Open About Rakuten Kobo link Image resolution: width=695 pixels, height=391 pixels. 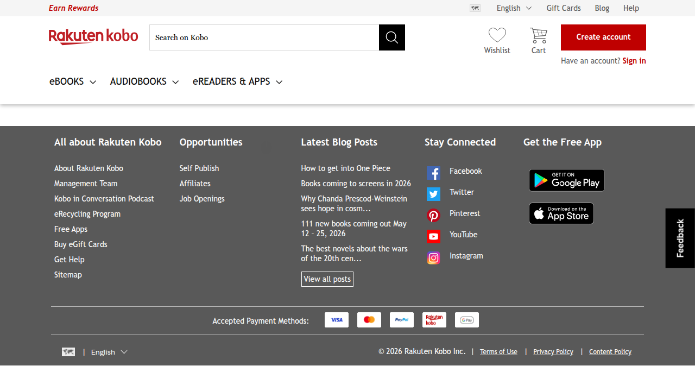pos(89,168)
